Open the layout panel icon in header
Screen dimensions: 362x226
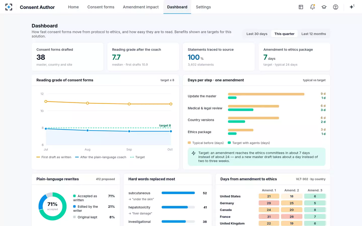[301, 7]
